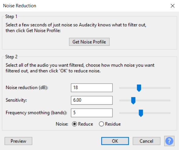Image resolution: width=179 pixels, height=150 pixels.
Task: Focus the Frequency smoothing bands field showing 5
Action: (92, 113)
